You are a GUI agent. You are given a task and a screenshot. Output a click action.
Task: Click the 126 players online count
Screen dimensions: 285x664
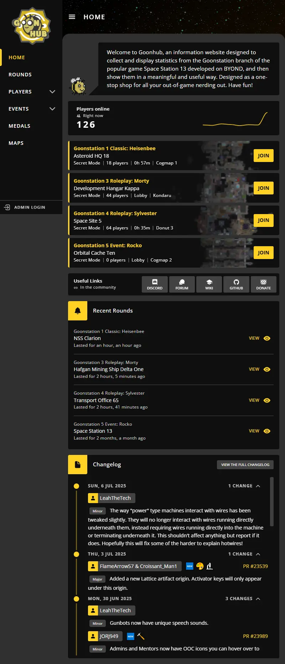tap(86, 125)
